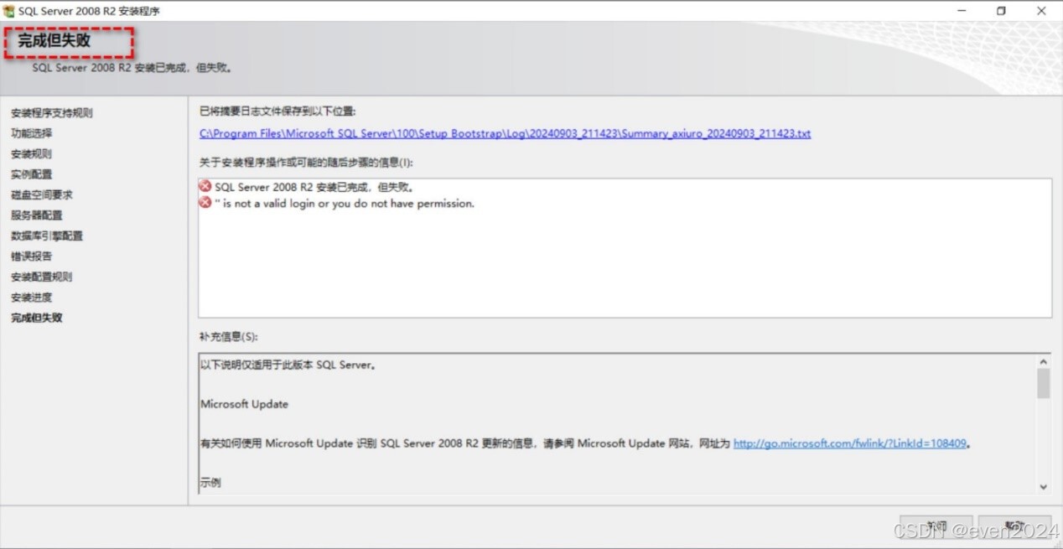This screenshot has width=1063, height=549.
Task: Select the 功能选择 step in sidebar
Action: [32, 133]
